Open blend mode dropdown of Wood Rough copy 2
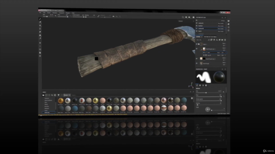This screenshot has width=275, height=154. click(224, 58)
